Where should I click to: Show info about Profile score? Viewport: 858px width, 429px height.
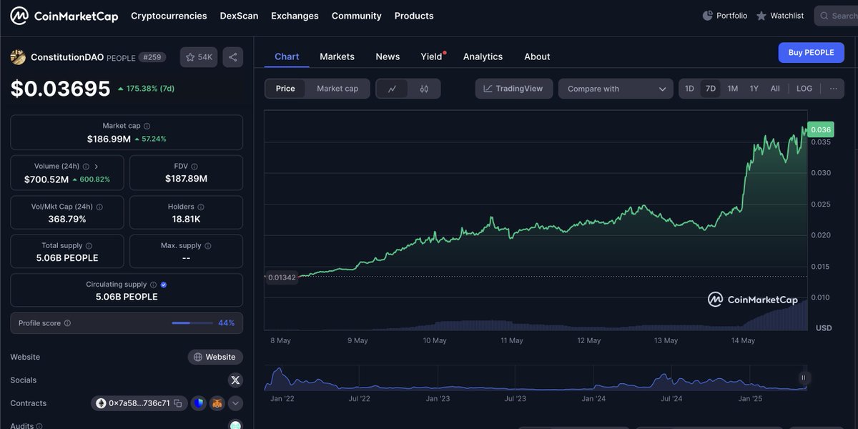click(67, 323)
